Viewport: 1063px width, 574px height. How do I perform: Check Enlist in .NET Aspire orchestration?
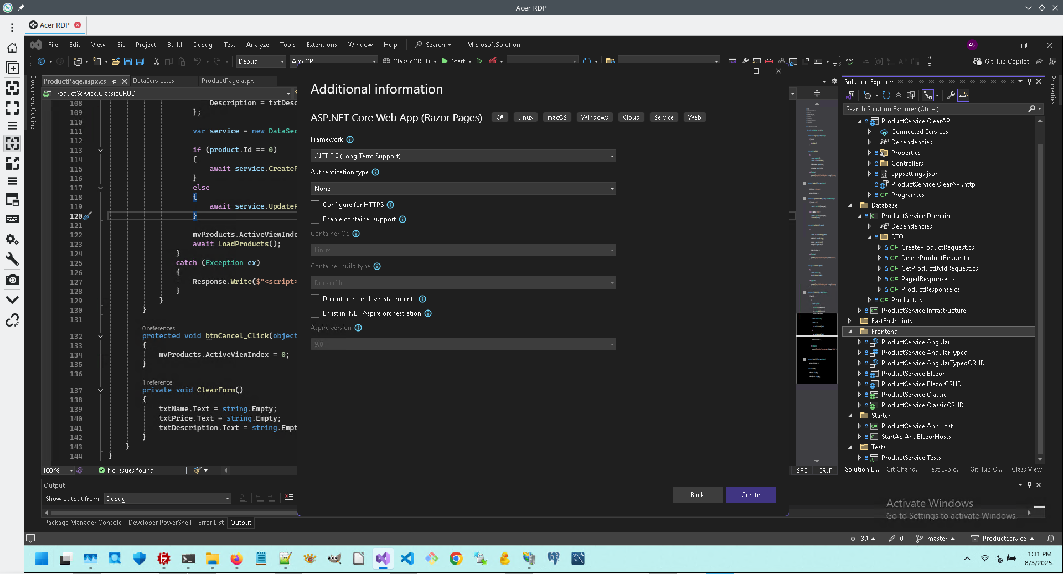pyautogui.click(x=315, y=313)
